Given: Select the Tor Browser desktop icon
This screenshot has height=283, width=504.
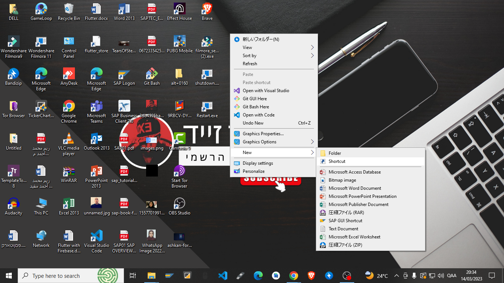Looking at the screenshot, I should tap(14, 109).
